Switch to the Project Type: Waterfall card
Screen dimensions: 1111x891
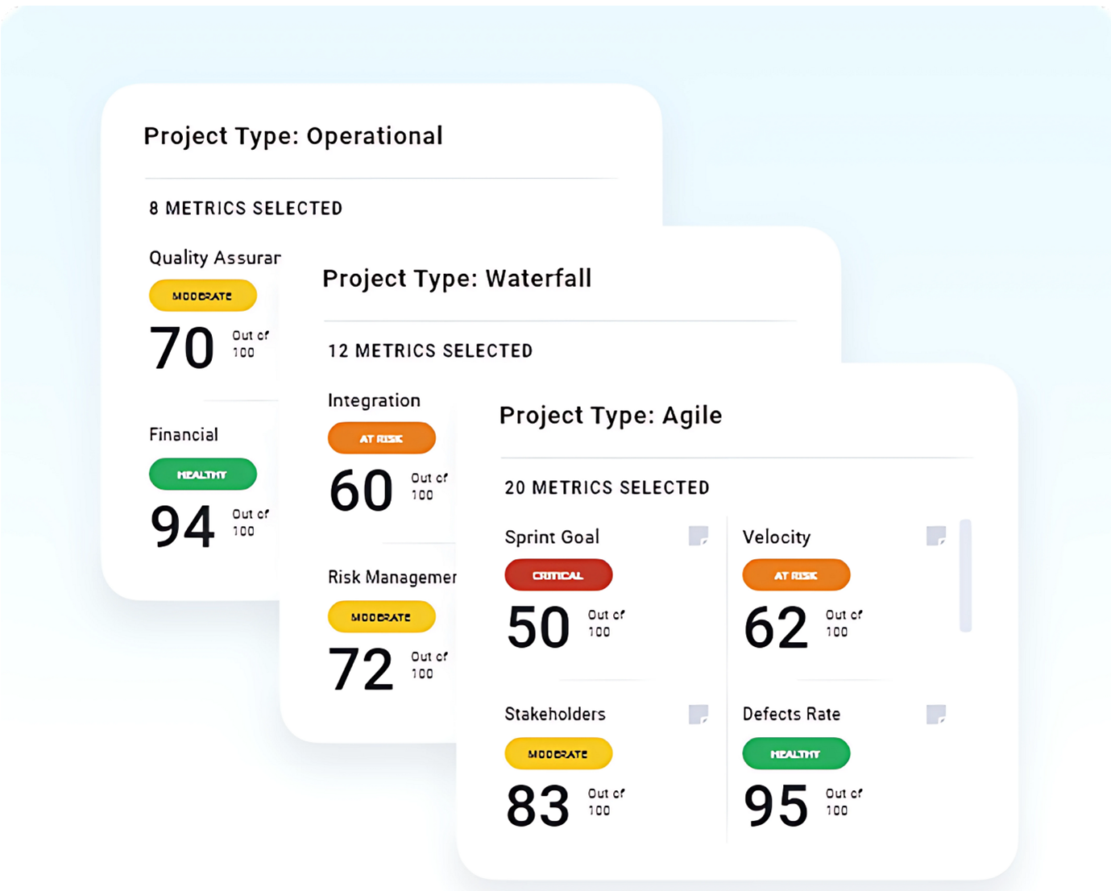457,278
